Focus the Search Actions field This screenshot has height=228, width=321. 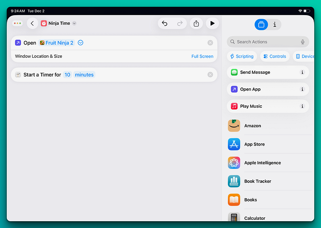coord(268,42)
